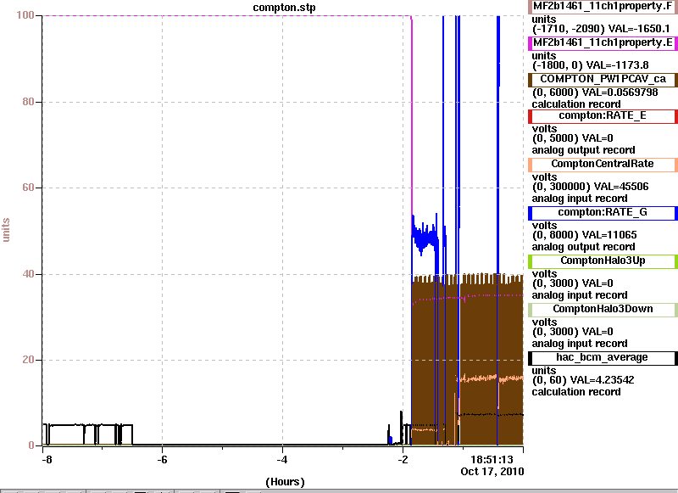
Task: Select the COMPTON_PW1PCAV_ca legend entry
Action: point(603,79)
